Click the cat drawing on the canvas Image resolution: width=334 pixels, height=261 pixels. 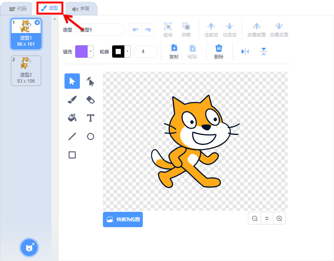click(195, 142)
